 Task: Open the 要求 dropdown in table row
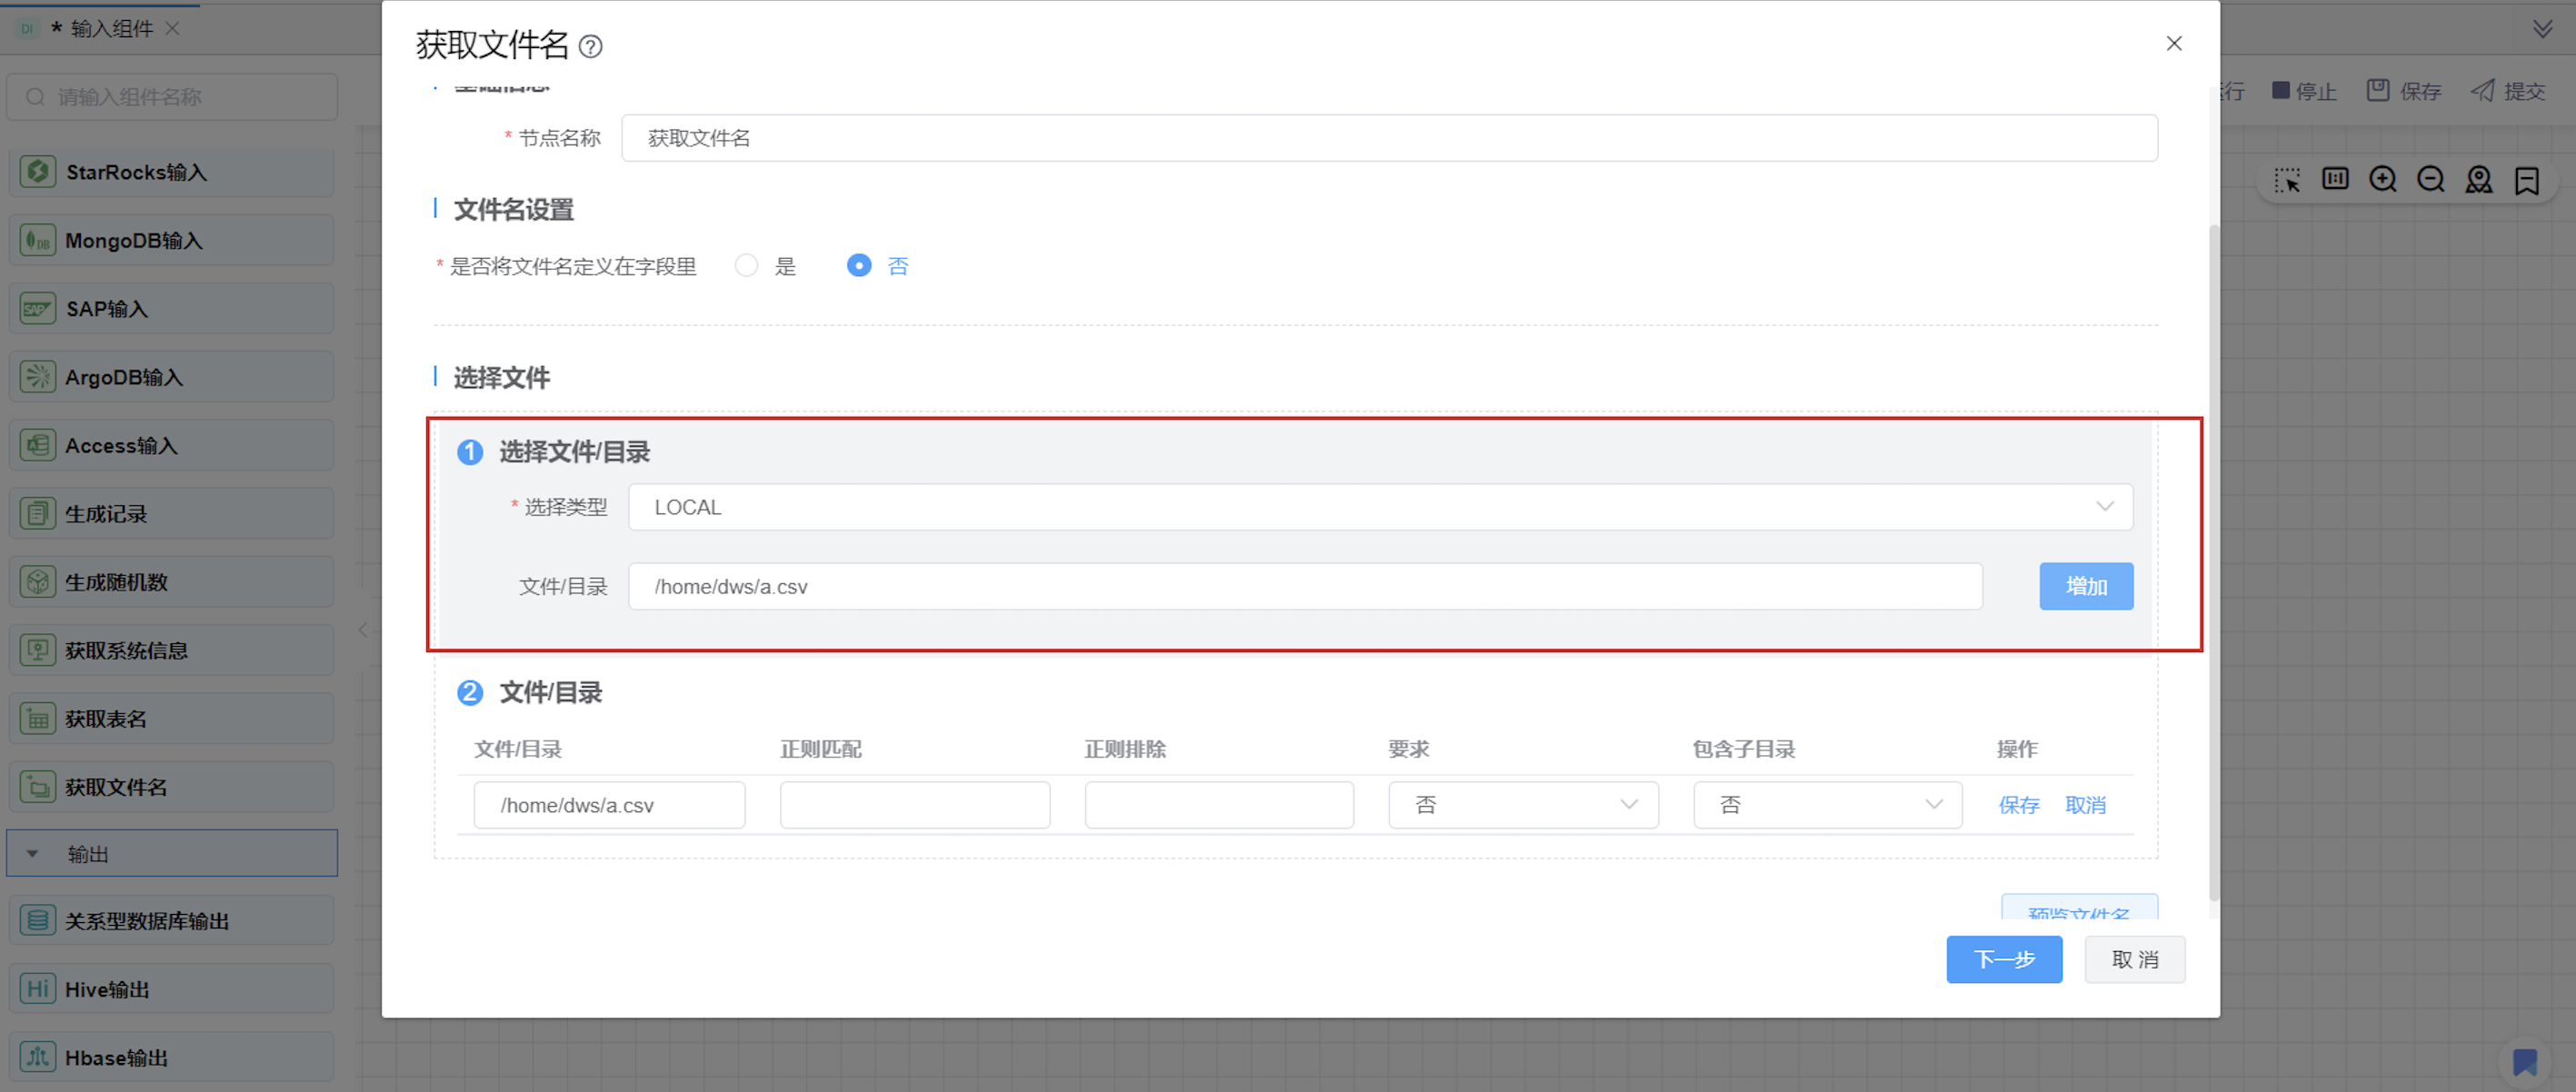[1522, 805]
